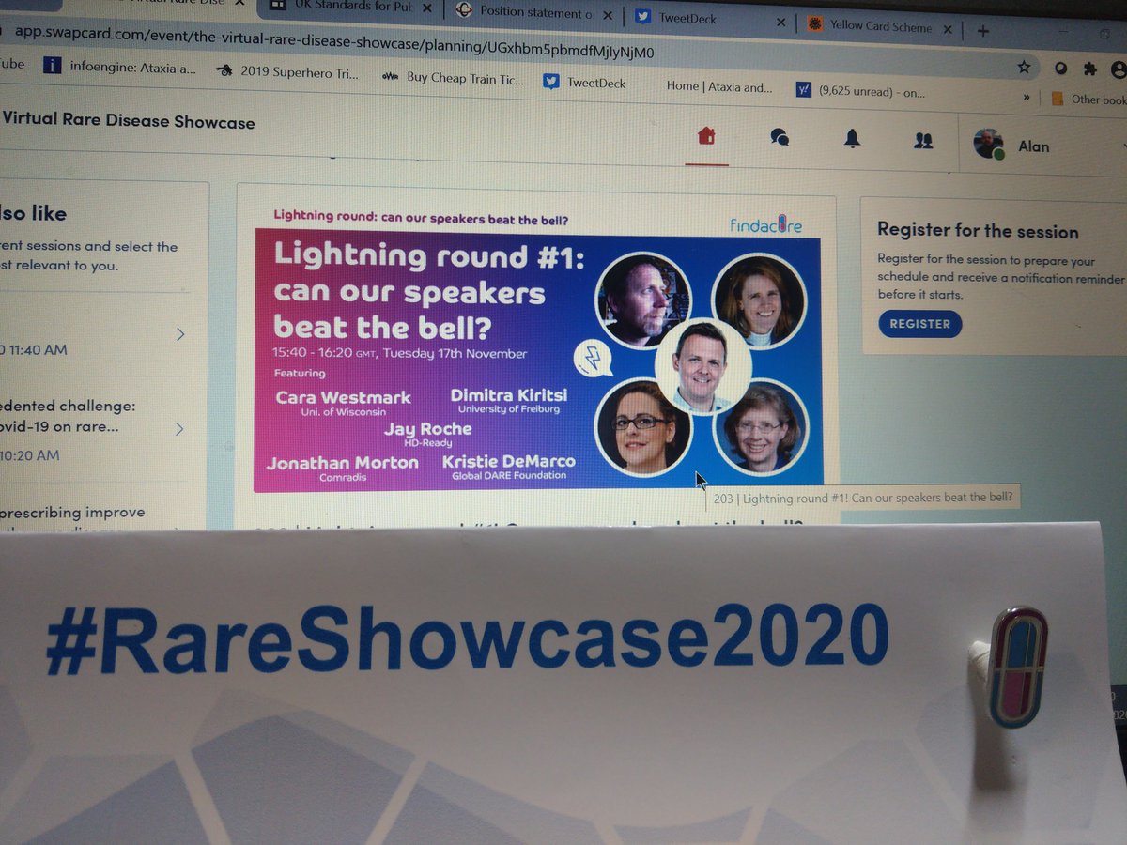The width and height of the screenshot is (1127, 845).
Task: Click the Virtual Rare Disease Showcase title
Action: [x=129, y=120]
